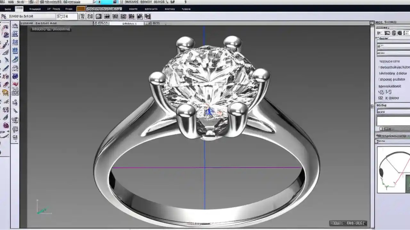Click the pink gemstone icon in the sidebar
This screenshot has height=230, width=410.
[x=5, y=126]
